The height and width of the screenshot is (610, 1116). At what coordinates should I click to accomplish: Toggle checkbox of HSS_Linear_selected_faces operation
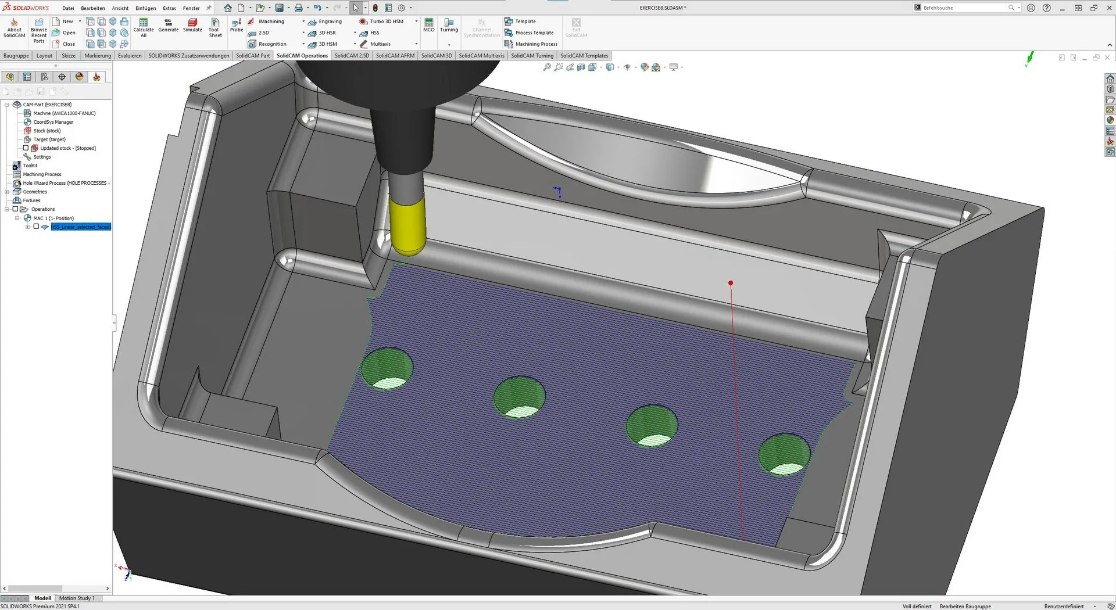click(x=36, y=227)
